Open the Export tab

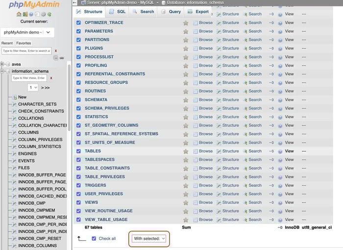198,11
